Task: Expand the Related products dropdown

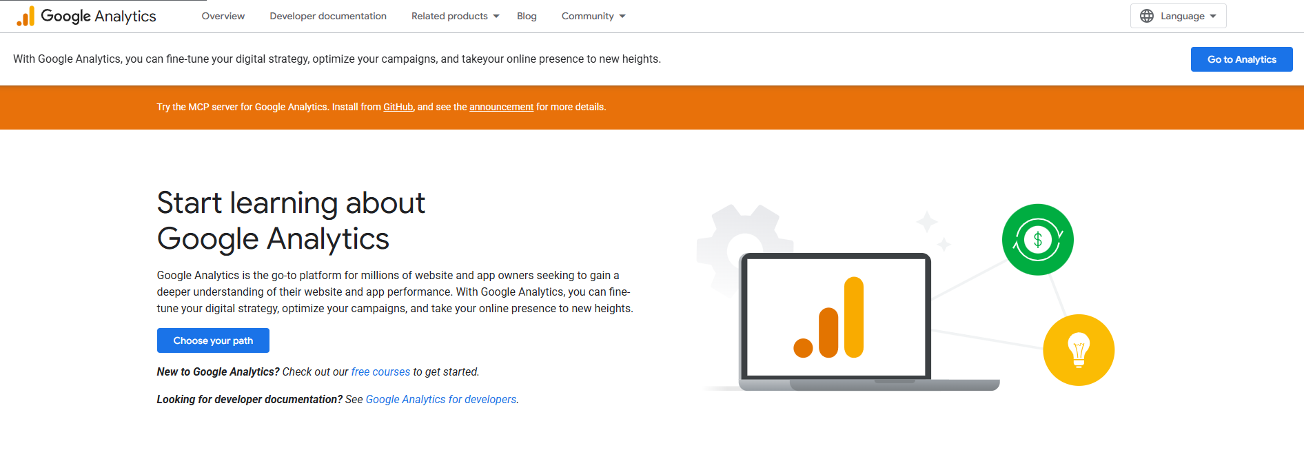Action: click(455, 16)
